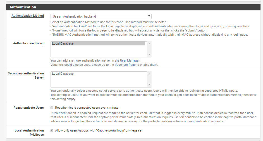The width and height of the screenshot is (263, 141).
Task: Click down arrow of Secondary authentication Server scrollbar
Action: pos(149,84)
